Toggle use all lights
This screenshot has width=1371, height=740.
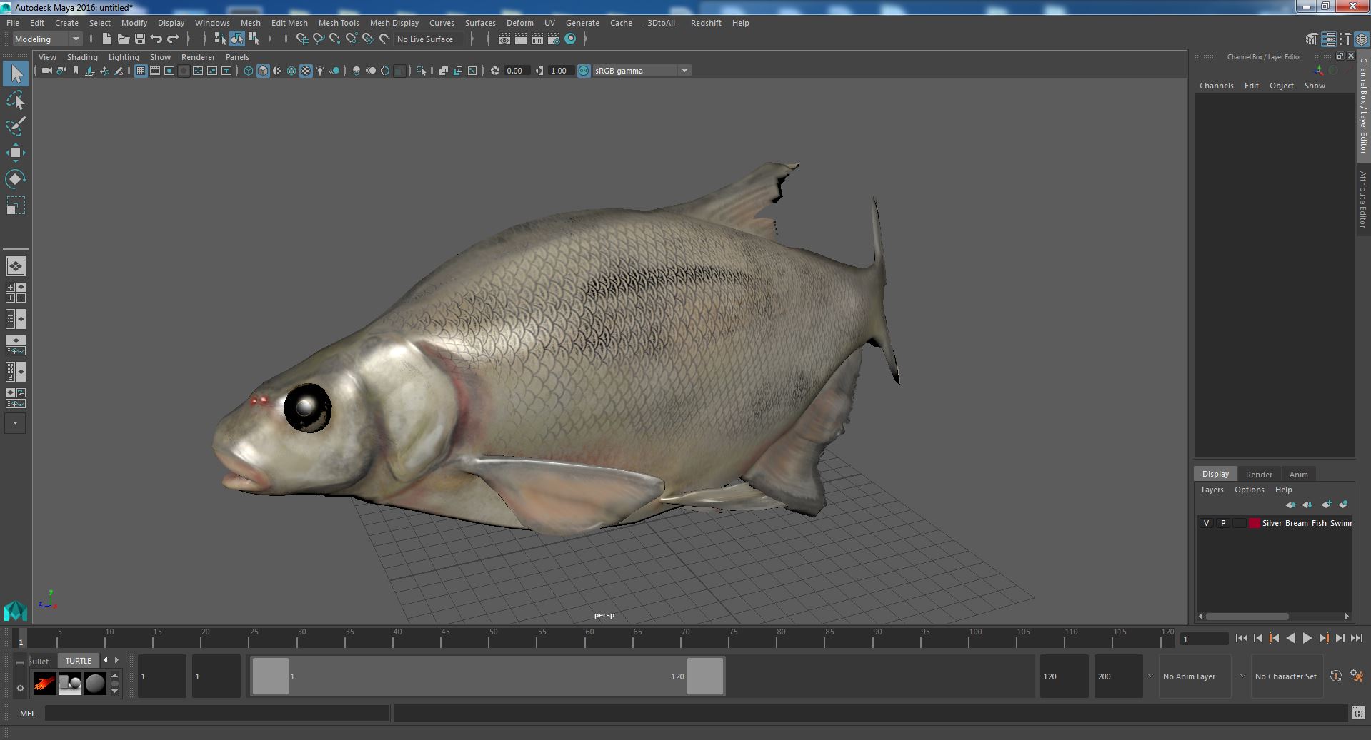pyautogui.click(x=320, y=71)
